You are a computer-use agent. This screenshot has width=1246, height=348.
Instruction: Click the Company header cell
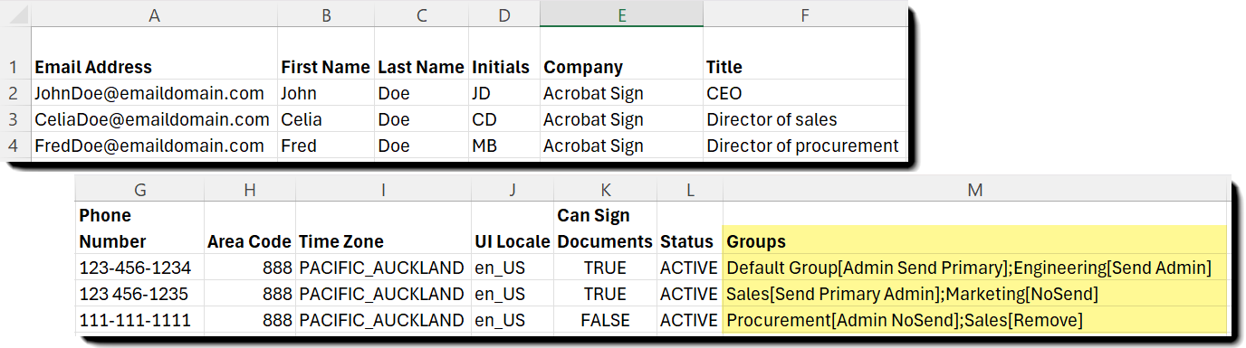[621, 53]
